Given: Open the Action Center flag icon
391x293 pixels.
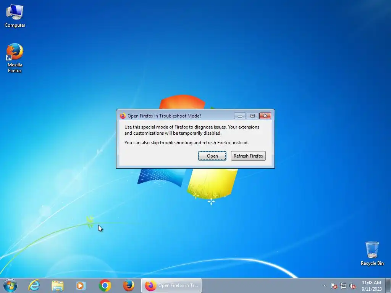Looking at the screenshot, I should (x=334, y=286).
